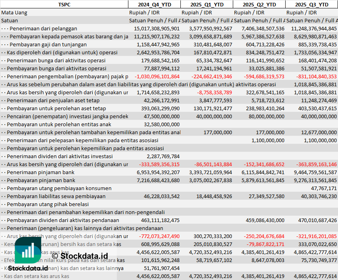This screenshot has width=338, height=280.
Task: Select red cell -79,867,822,171
Action: [265, 244]
